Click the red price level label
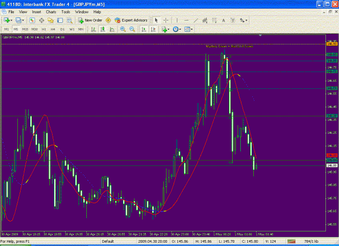The height and width of the screenshot is (246, 339). 332,156
